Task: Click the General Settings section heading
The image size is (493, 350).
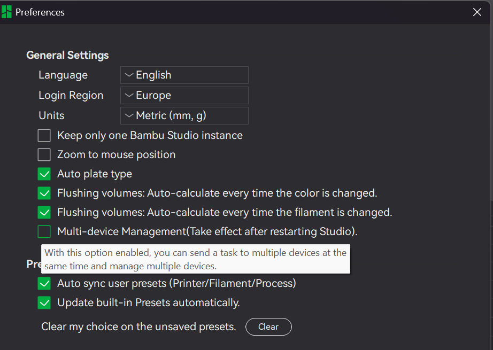Action: coord(67,55)
